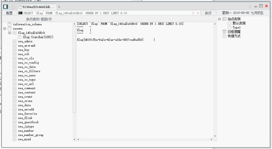Image resolution: width=272 pixels, height=149 pixels.
Task: Click the sea_buy table icon
Action: pos(15,50)
